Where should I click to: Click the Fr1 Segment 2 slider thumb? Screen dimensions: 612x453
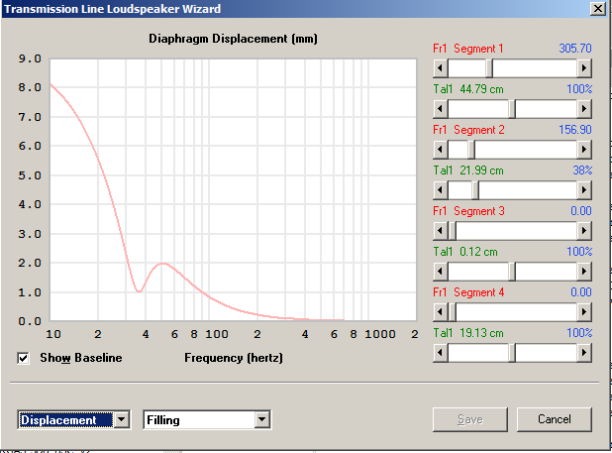[x=471, y=149]
